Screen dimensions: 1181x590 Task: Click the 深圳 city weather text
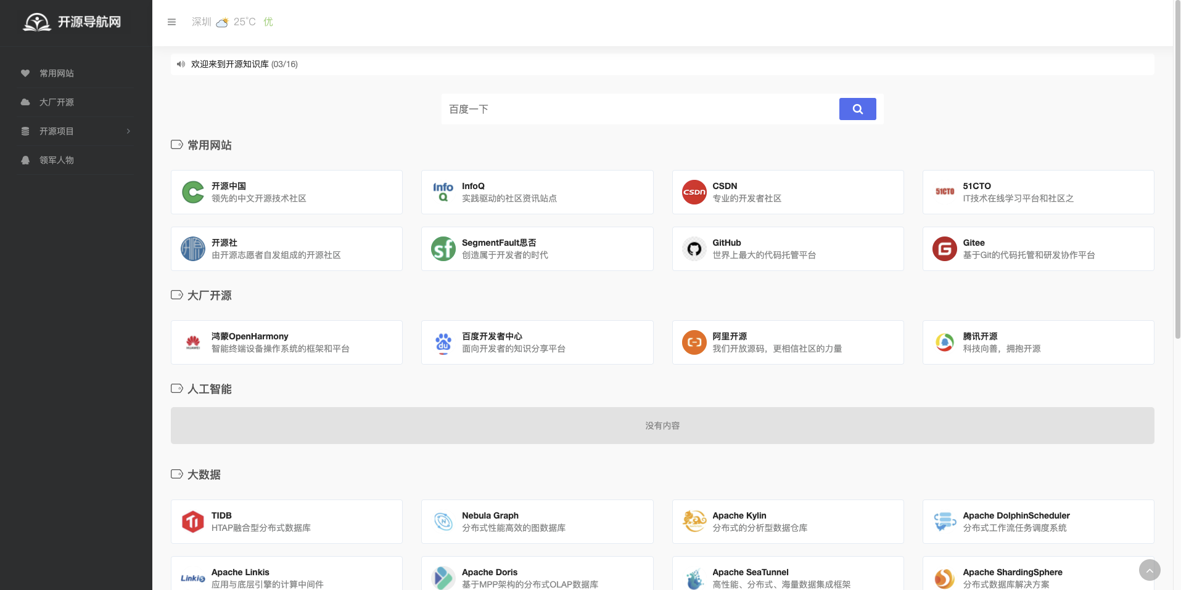click(202, 22)
